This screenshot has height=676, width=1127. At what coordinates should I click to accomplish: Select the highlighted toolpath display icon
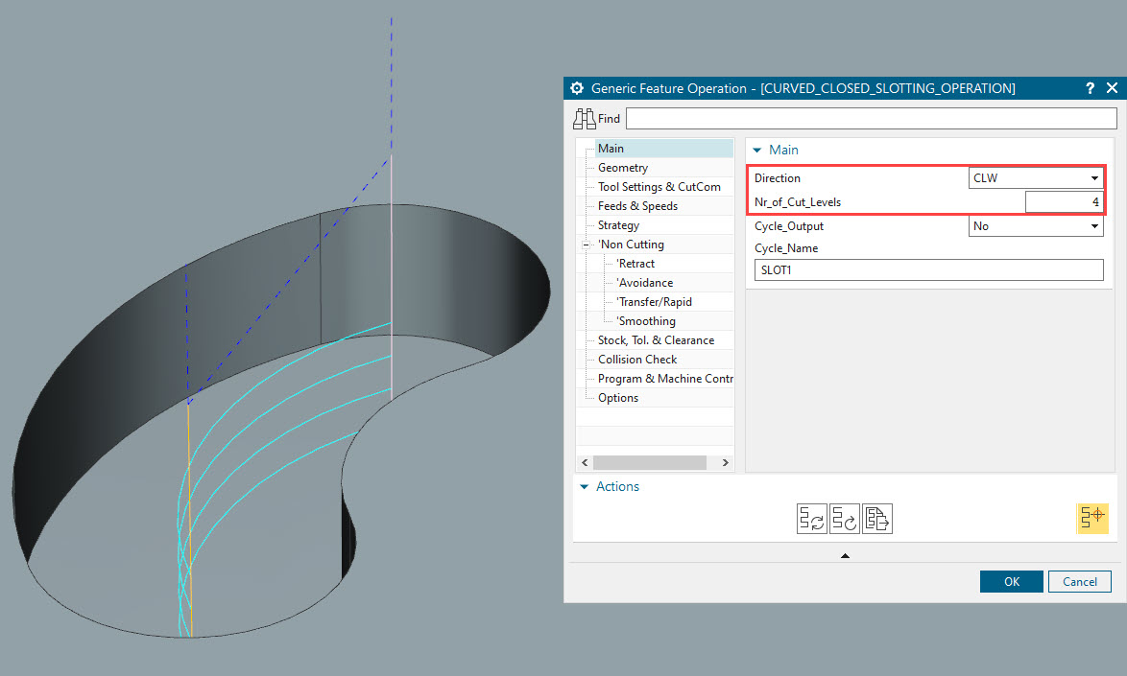[1092, 518]
